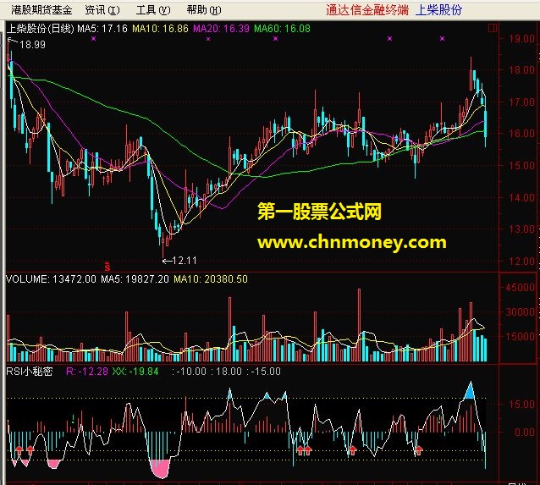Screen dimensions: 540x485
Task: Click the :-15.00 indicator parameter
Action: [263, 372]
